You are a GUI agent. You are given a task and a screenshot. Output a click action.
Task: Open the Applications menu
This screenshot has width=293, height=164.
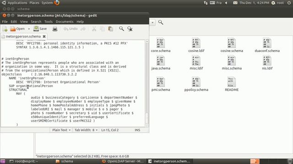[x=17, y=3]
